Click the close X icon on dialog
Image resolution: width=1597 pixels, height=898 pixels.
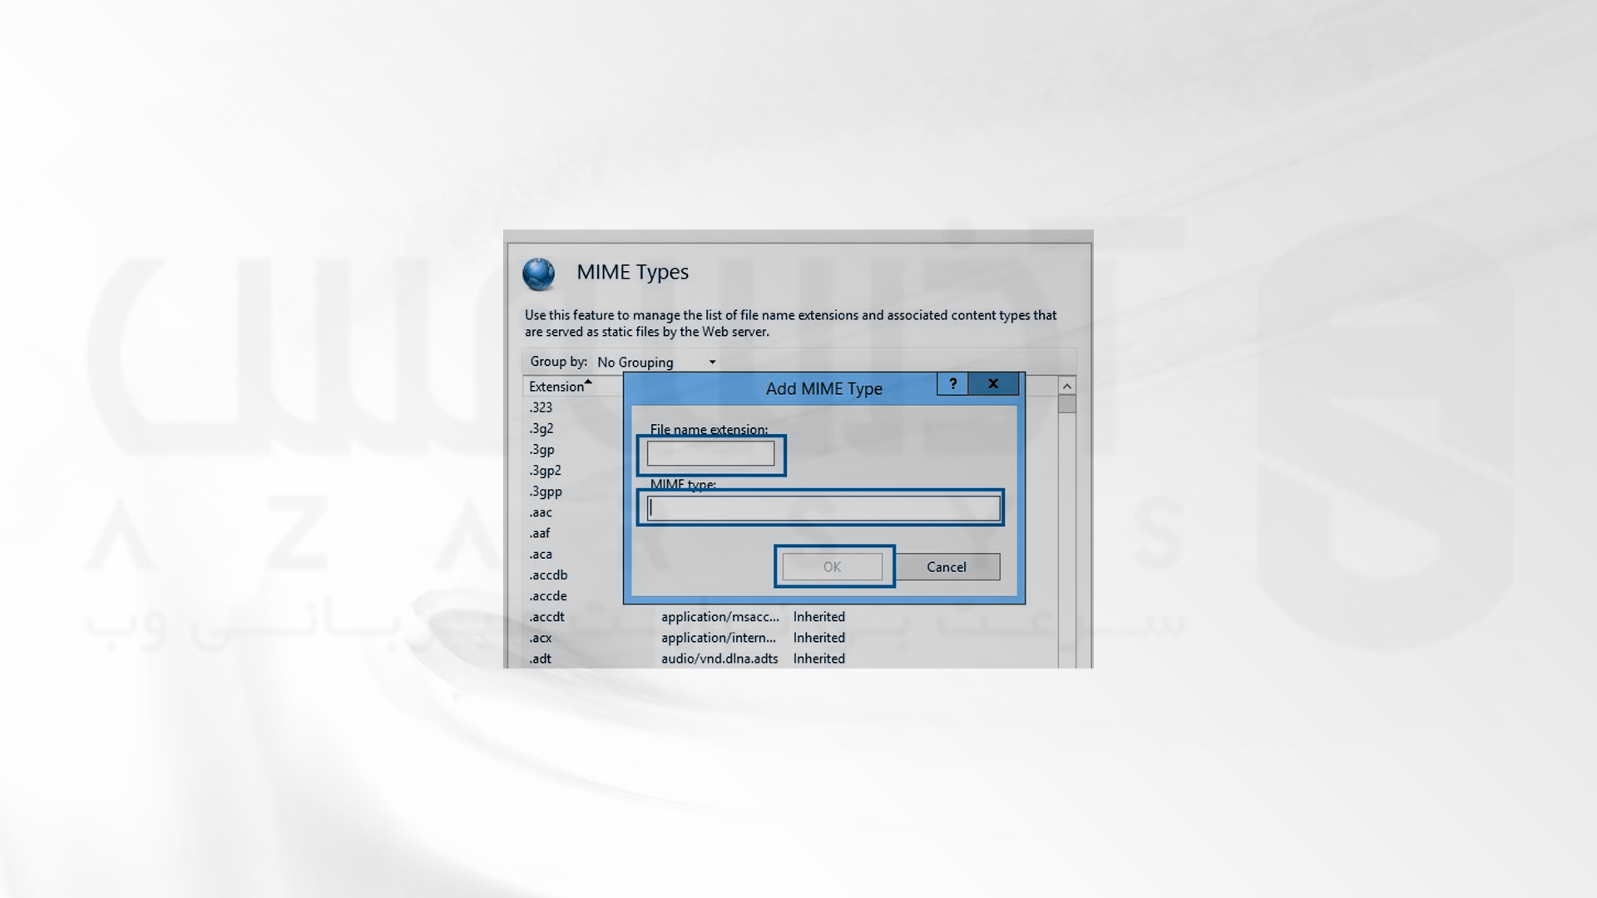[x=992, y=382]
